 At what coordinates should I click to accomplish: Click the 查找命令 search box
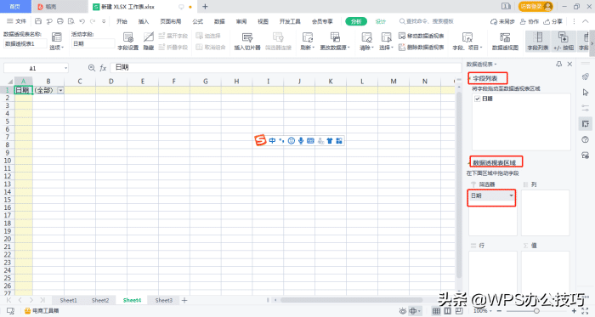click(x=427, y=21)
